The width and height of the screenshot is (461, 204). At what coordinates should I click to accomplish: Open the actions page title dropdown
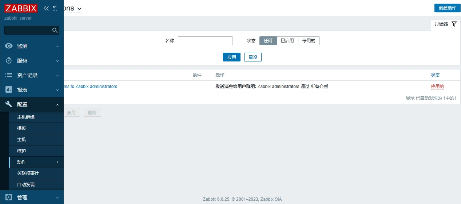79,8
